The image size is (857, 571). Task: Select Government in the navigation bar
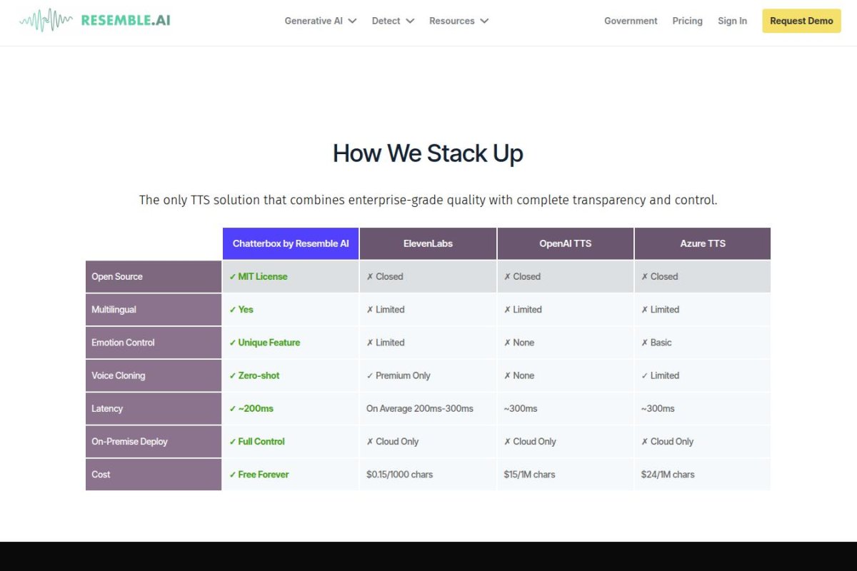(631, 21)
